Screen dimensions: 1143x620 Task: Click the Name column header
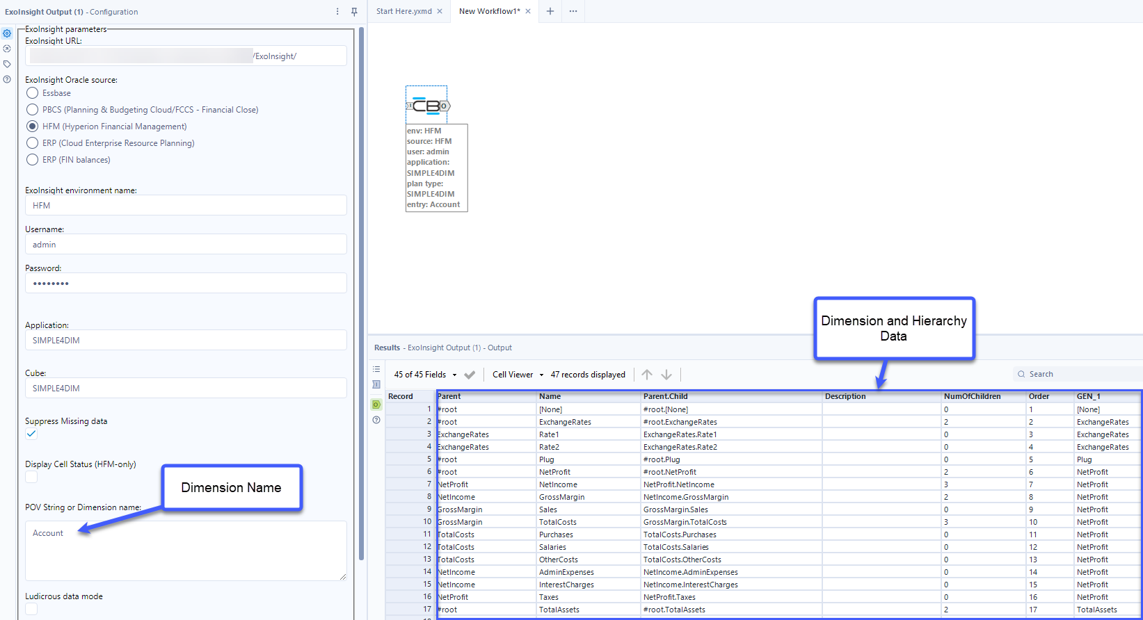pyautogui.click(x=589, y=396)
